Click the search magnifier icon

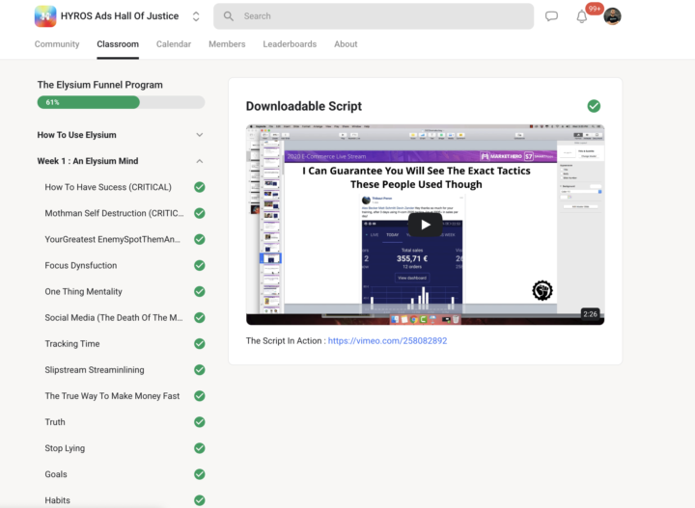(228, 16)
